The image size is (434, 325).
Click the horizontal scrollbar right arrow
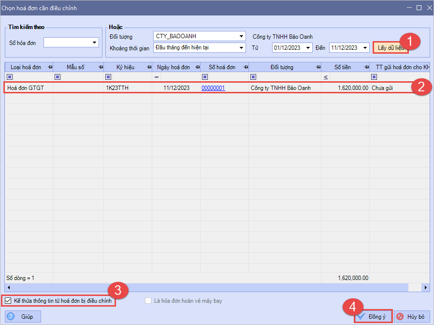click(x=425, y=288)
